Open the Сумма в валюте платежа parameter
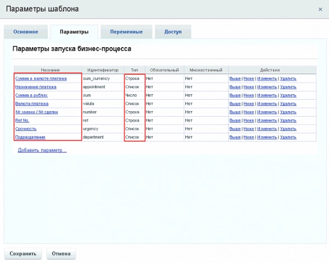 click(x=41, y=78)
